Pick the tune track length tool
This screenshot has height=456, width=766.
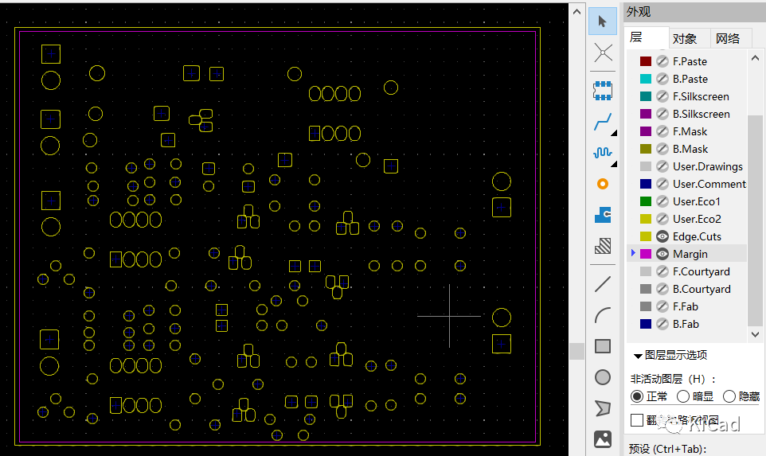pyautogui.click(x=603, y=153)
